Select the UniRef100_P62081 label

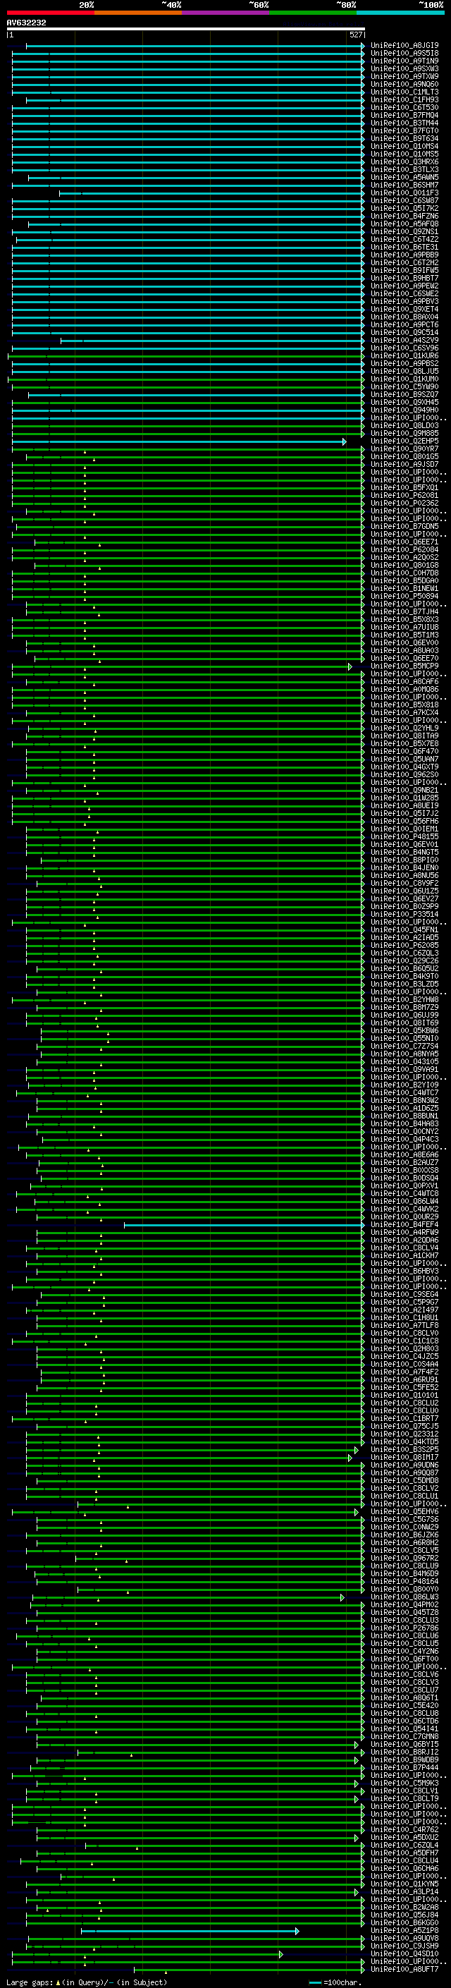pyautogui.click(x=404, y=496)
